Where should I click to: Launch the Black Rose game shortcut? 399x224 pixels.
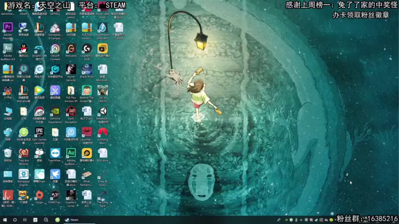pyautogui.click(x=87, y=69)
